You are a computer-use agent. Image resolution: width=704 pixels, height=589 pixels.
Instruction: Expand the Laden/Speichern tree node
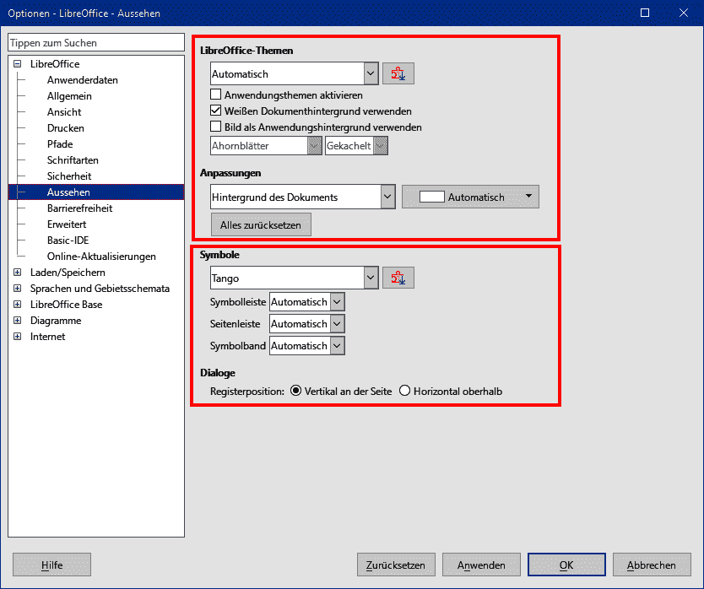(x=18, y=272)
